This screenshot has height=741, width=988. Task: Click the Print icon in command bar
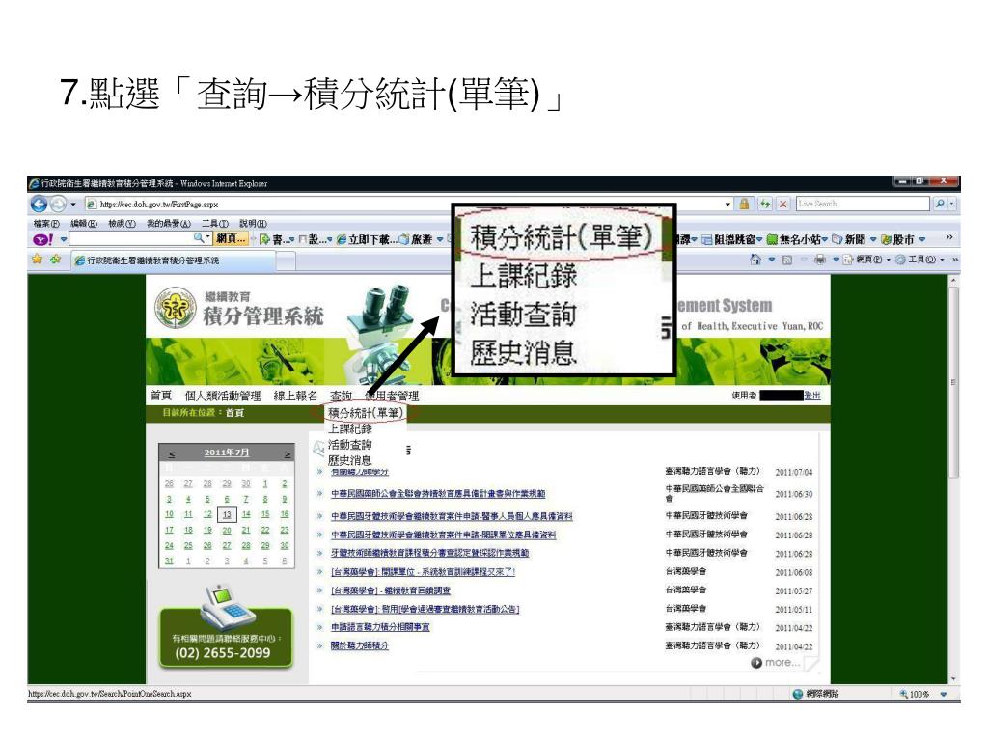819,259
